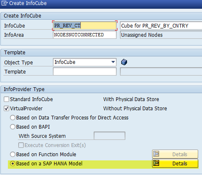Click the InfoCube name field PR_REV_CT
This screenshot has height=175, width=202.
[85, 25]
